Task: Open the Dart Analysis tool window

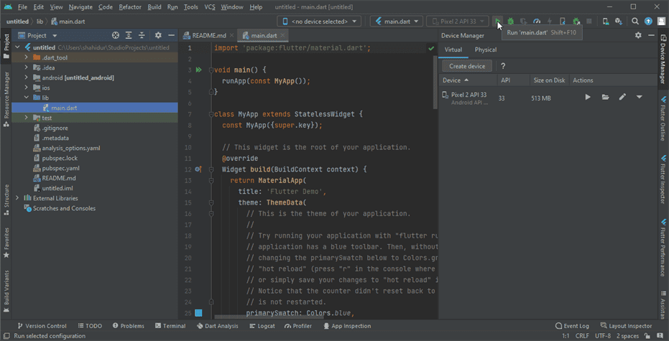Action: (x=217, y=326)
